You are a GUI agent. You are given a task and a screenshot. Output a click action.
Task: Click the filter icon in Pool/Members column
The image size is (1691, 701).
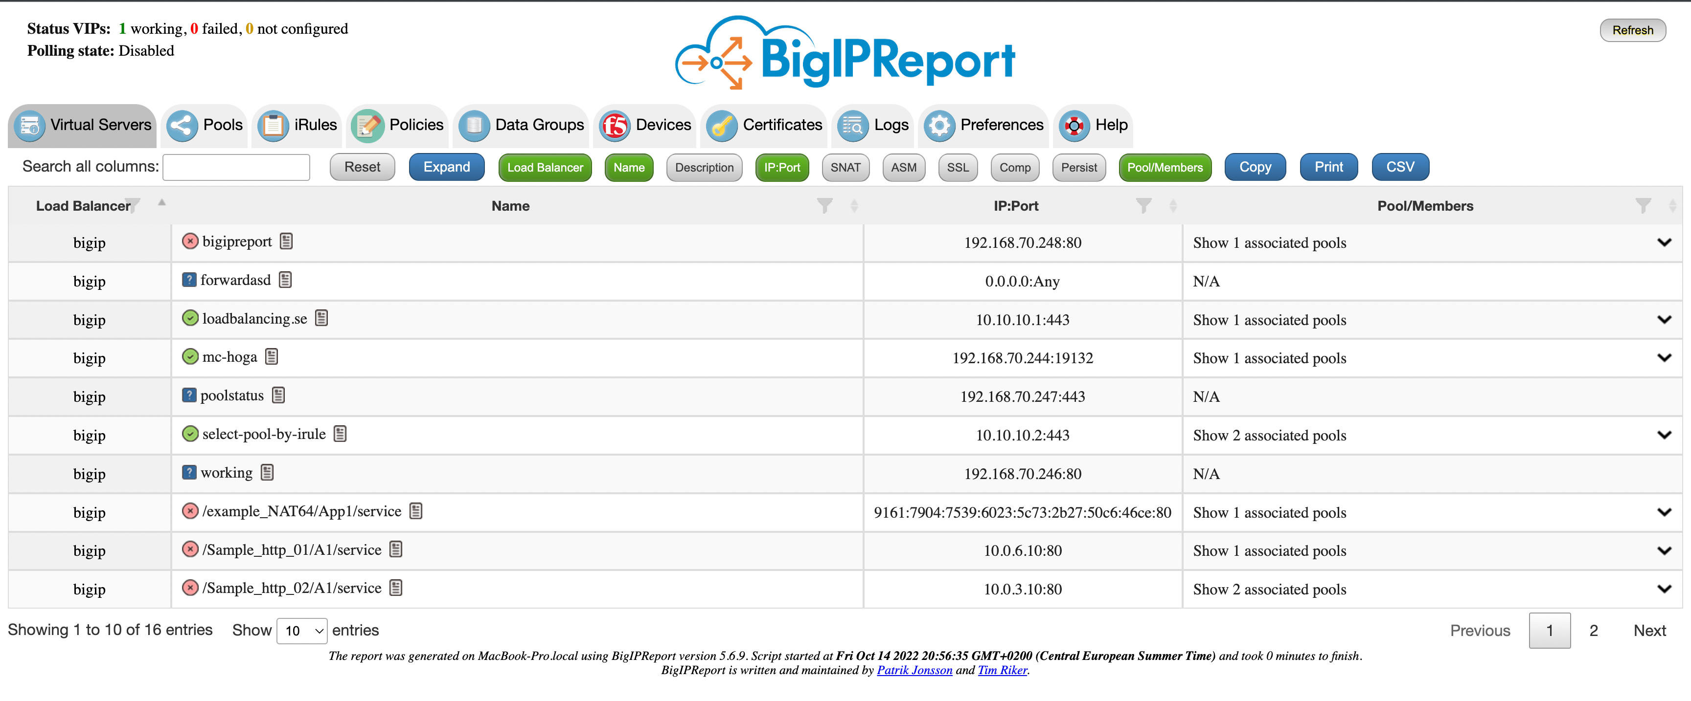tap(1643, 206)
